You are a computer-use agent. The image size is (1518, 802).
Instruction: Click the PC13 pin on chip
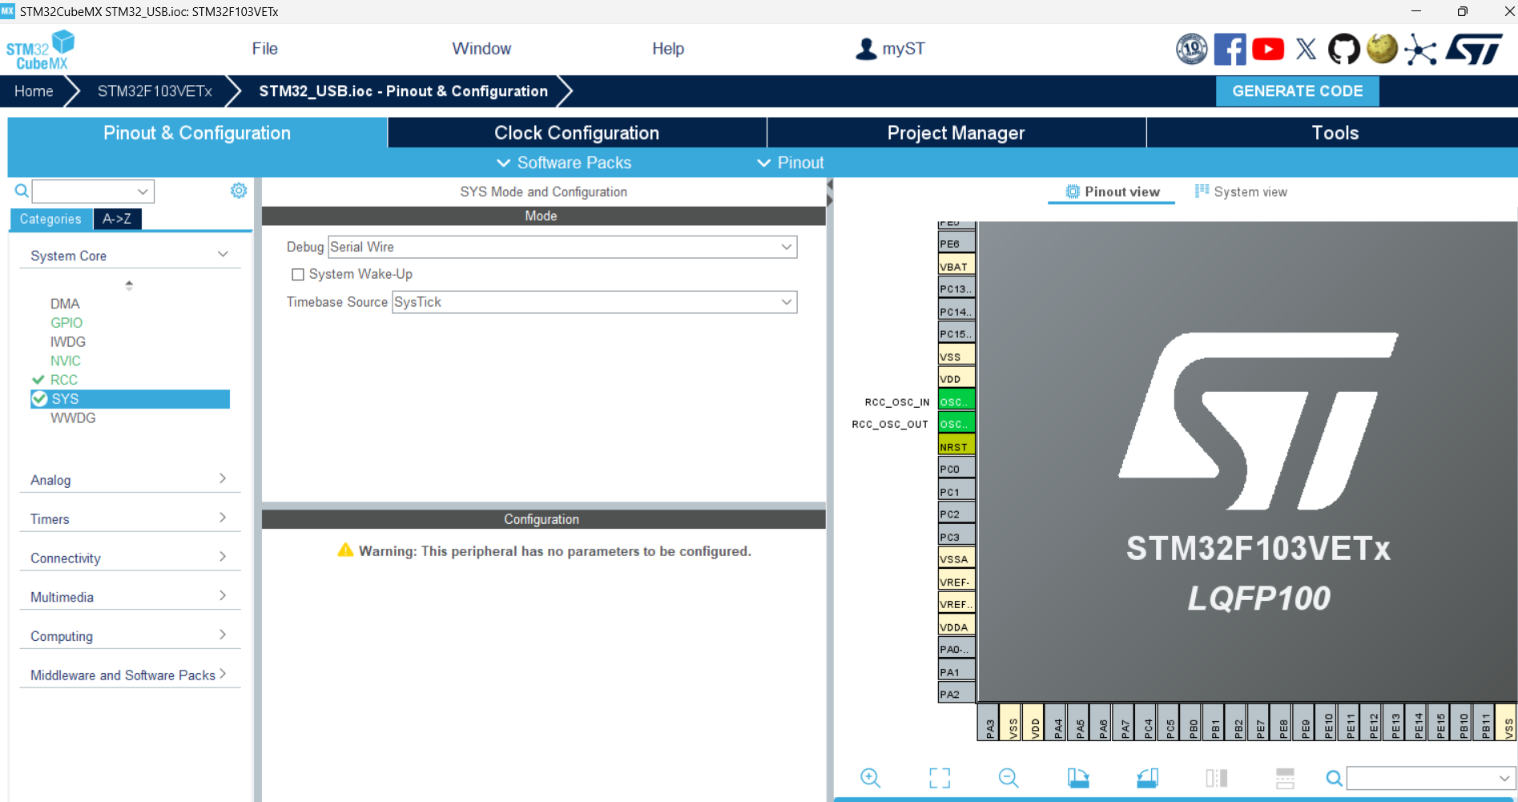(956, 288)
